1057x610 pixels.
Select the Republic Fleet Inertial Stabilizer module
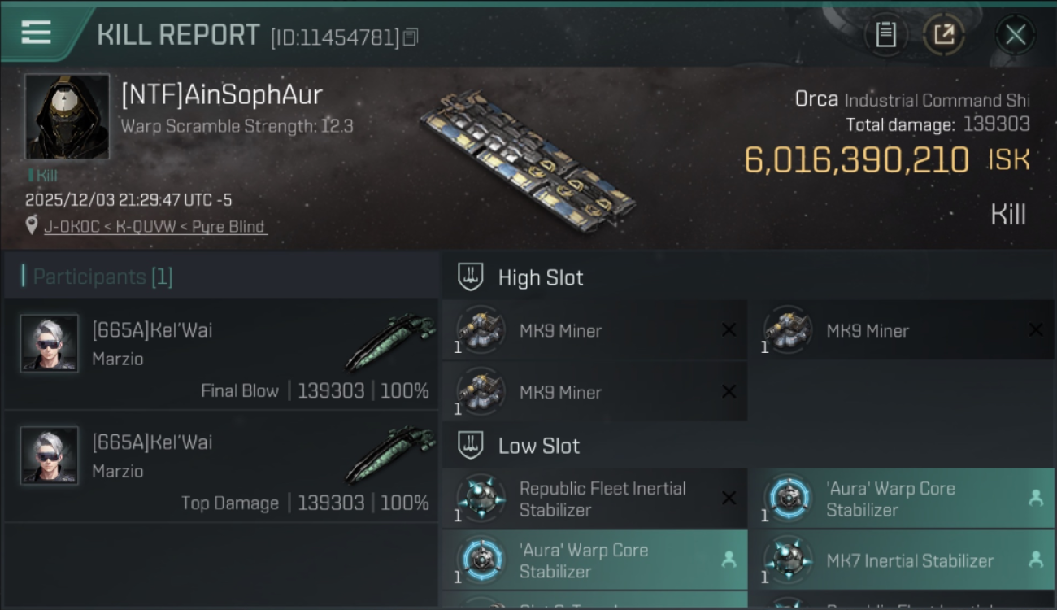(x=602, y=499)
